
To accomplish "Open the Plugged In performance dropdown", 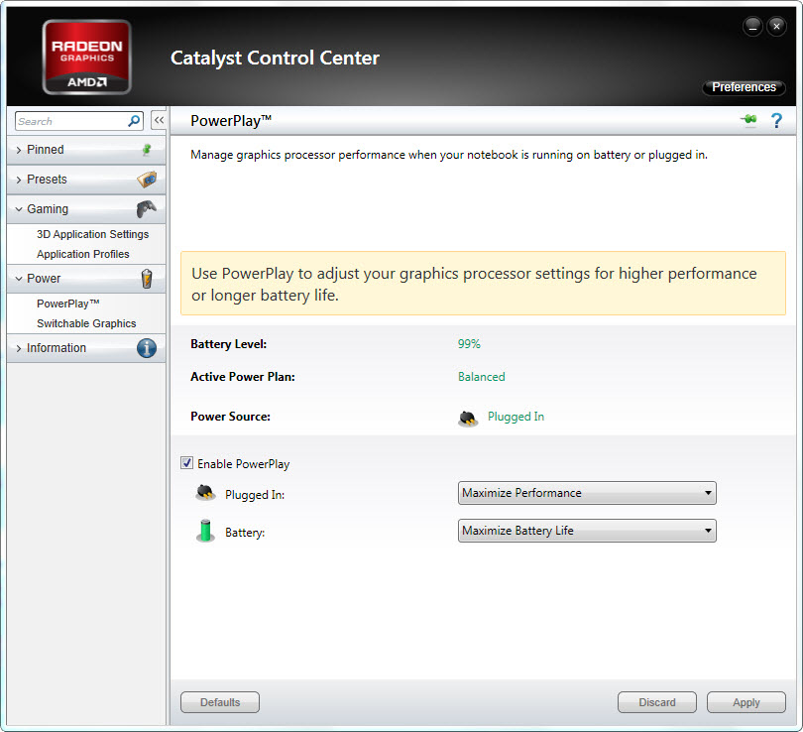I will coord(587,493).
